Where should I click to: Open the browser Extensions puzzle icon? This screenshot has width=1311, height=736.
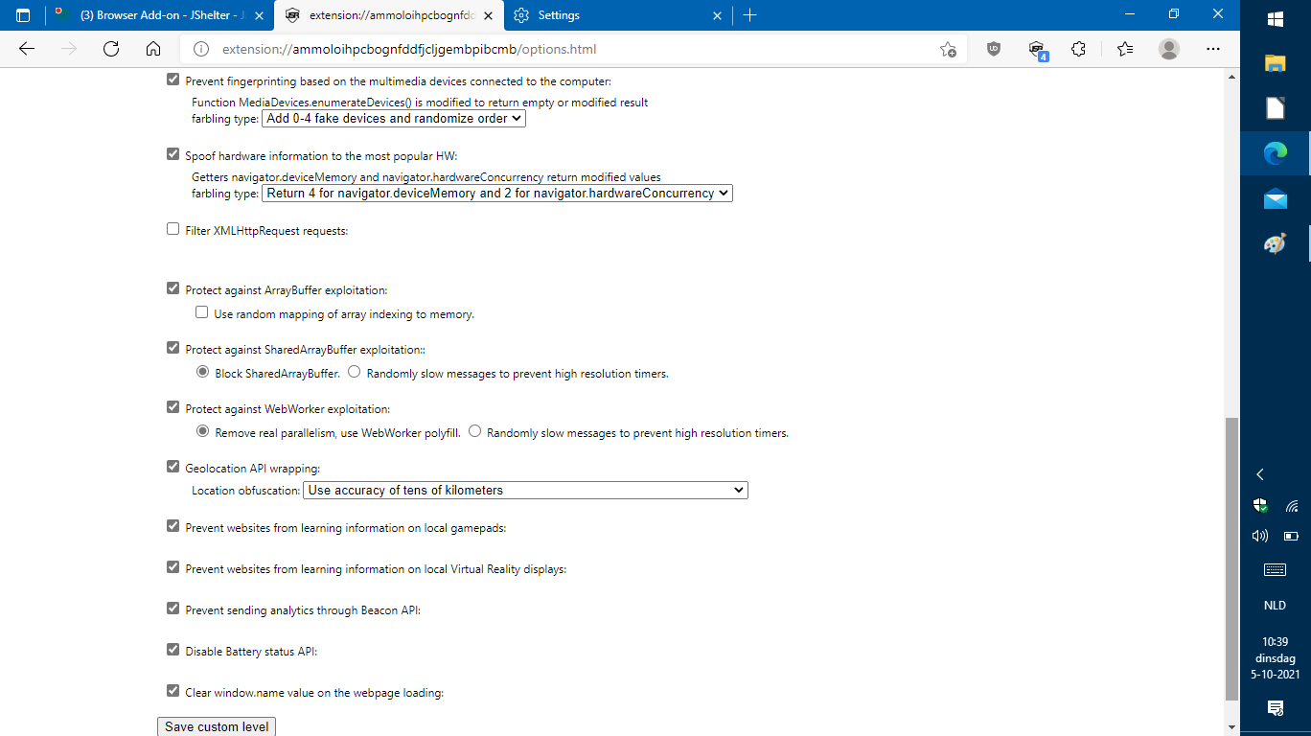[x=1078, y=49]
